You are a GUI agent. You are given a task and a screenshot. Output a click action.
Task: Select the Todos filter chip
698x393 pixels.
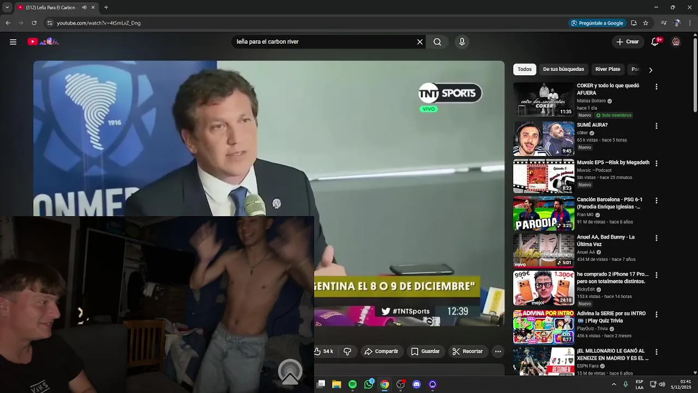pyautogui.click(x=525, y=69)
